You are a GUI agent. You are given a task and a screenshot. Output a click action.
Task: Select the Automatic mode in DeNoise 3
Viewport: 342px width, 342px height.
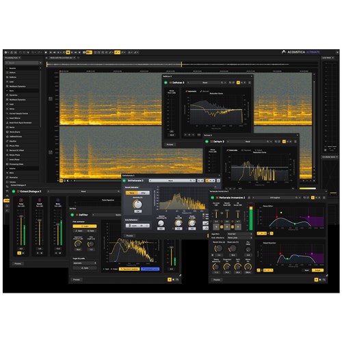(x=191, y=92)
